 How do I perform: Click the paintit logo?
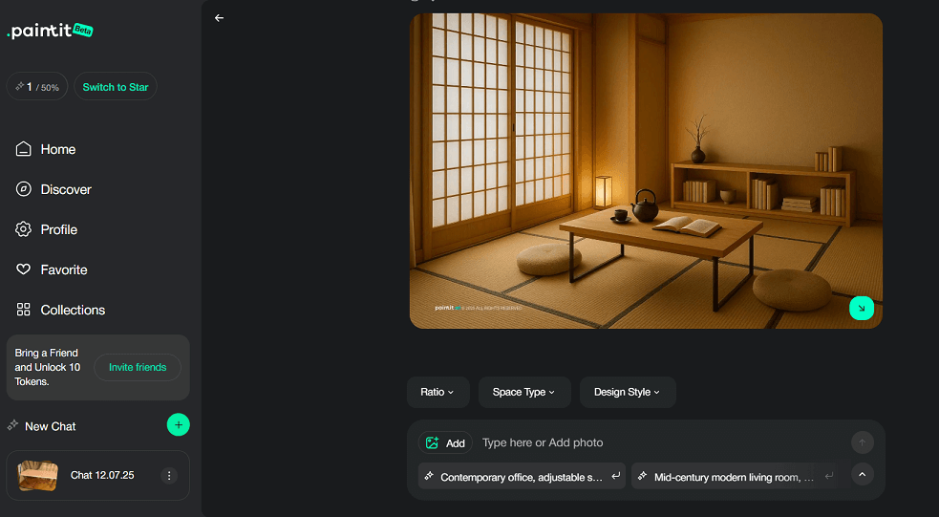click(x=50, y=31)
